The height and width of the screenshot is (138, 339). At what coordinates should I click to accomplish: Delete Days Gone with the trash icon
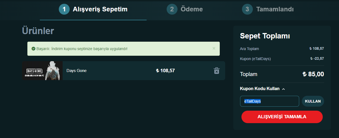pyautogui.click(x=217, y=71)
